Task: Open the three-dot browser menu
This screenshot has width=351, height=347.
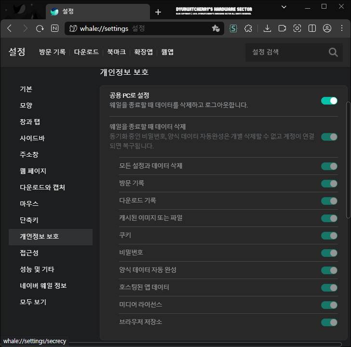Action: 342,28
